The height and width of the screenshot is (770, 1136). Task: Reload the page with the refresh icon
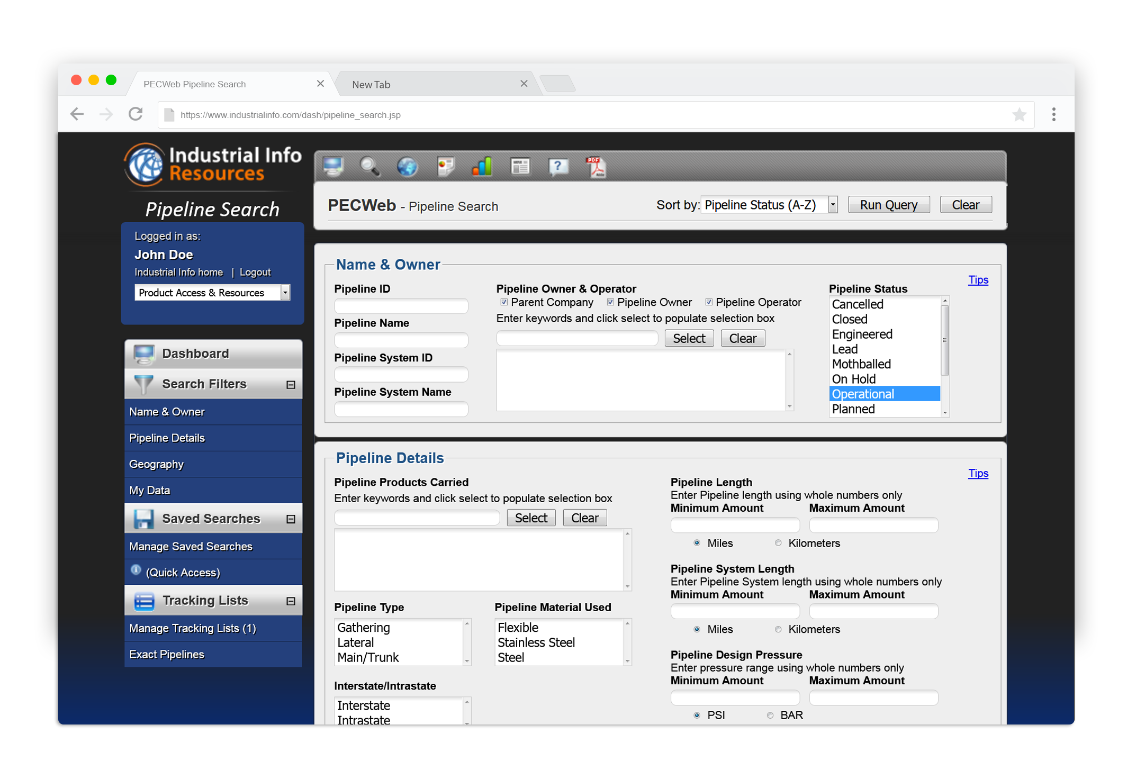(x=136, y=114)
